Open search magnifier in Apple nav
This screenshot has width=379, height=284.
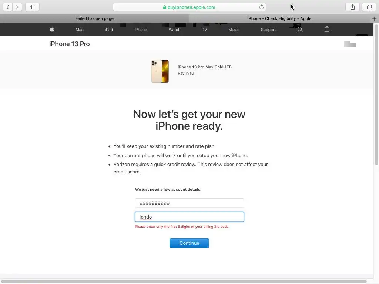(x=300, y=30)
